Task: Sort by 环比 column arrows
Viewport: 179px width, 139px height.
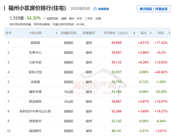Action: (x=150, y=33)
